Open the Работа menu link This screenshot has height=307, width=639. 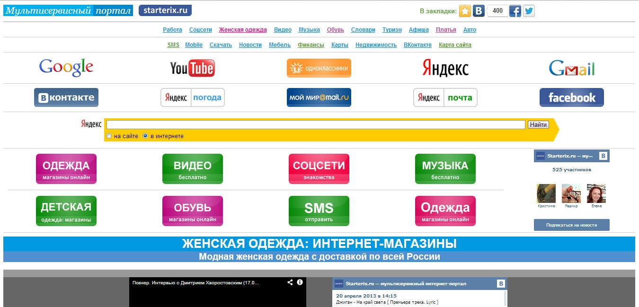tap(172, 30)
